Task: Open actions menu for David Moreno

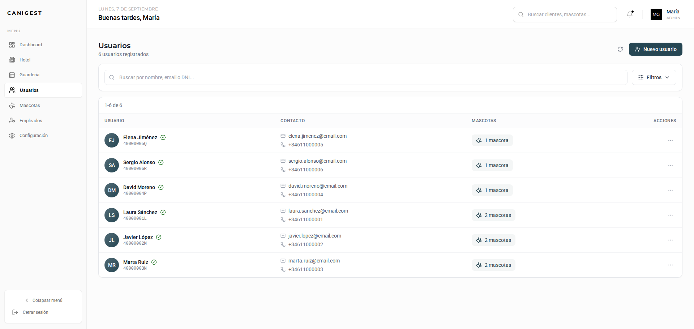Action: pos(671,190)
